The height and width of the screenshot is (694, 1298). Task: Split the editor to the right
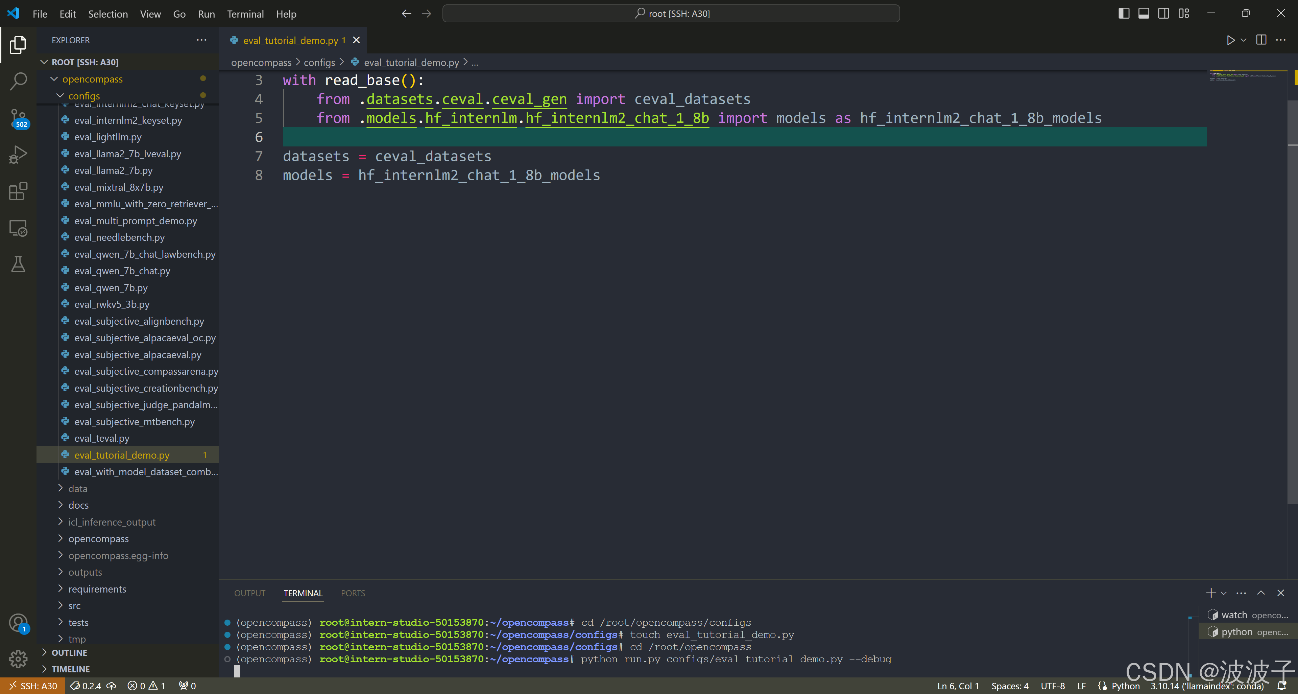[x=1261, y=40]
